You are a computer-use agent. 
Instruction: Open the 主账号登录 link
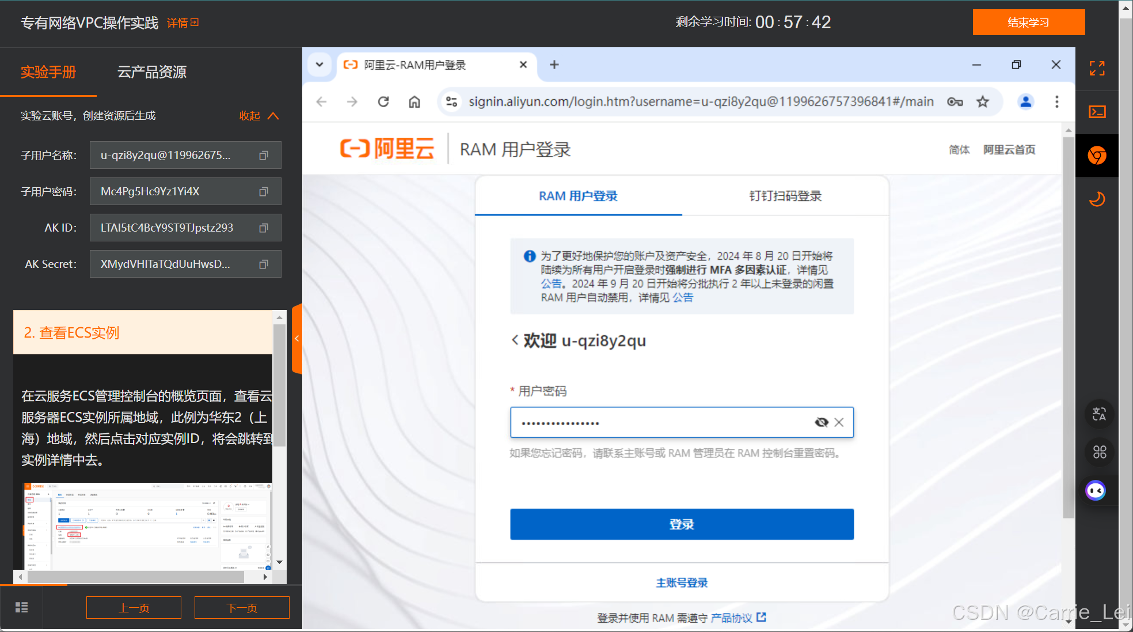pos(682,582)
